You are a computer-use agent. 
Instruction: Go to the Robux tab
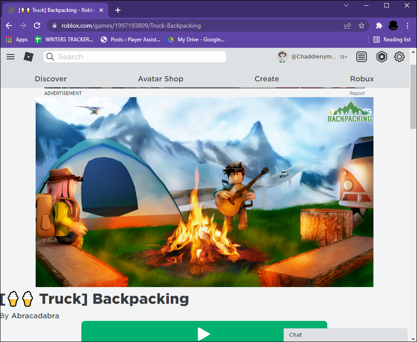362,79
